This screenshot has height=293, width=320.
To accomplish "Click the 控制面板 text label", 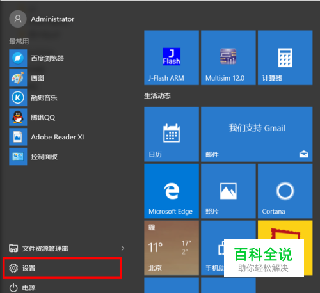I will point(44,157).
